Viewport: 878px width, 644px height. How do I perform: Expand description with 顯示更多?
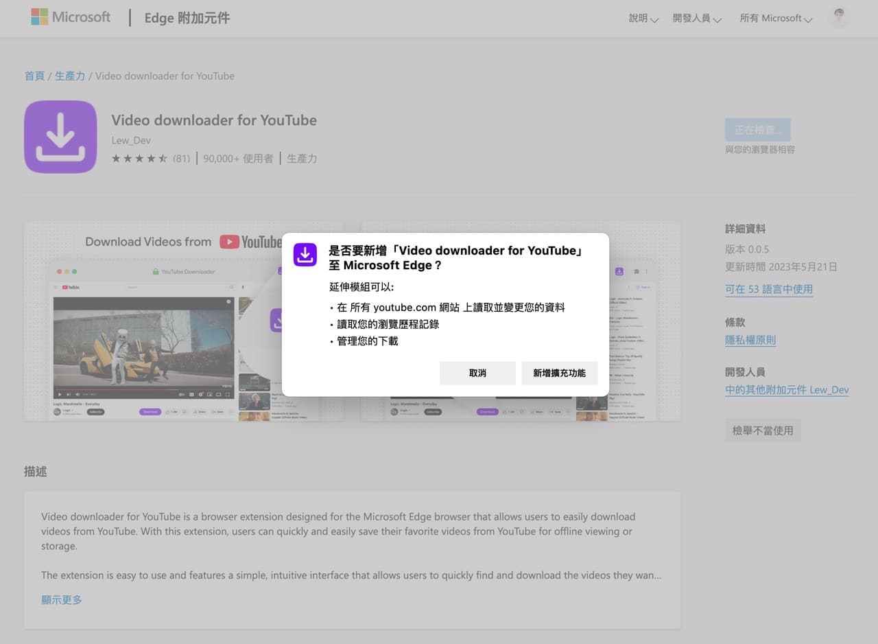point(62,599)
